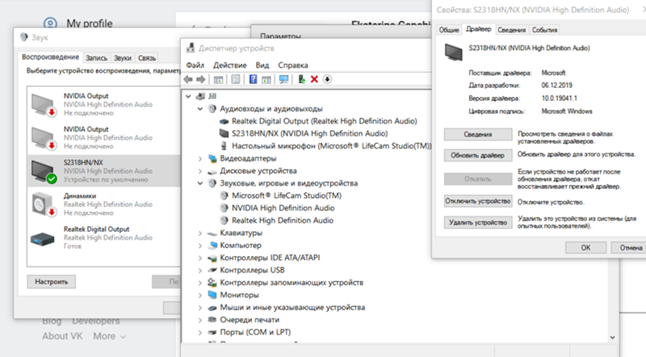This screenshot has height=357, width=646.
Task: Expand the Порты (COM и LPT) category
Action: [x=200, y=332]
